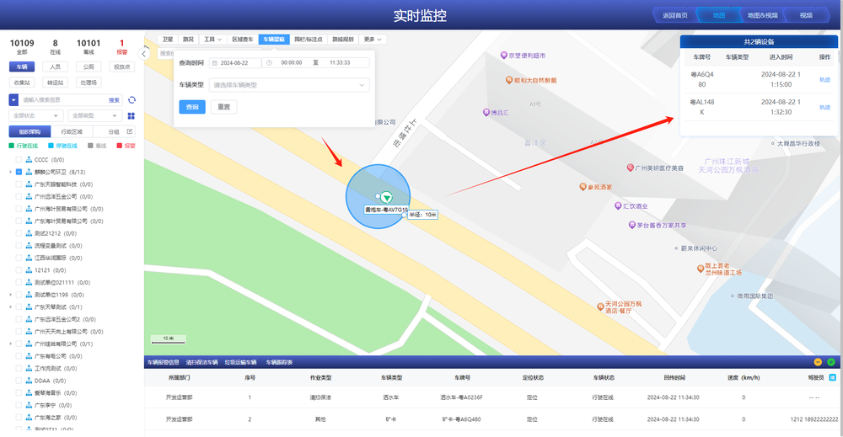This screenshot has width=843, height=437.
Task: Click the 汇饮酒业 map pin
Action: coord(618,205)
